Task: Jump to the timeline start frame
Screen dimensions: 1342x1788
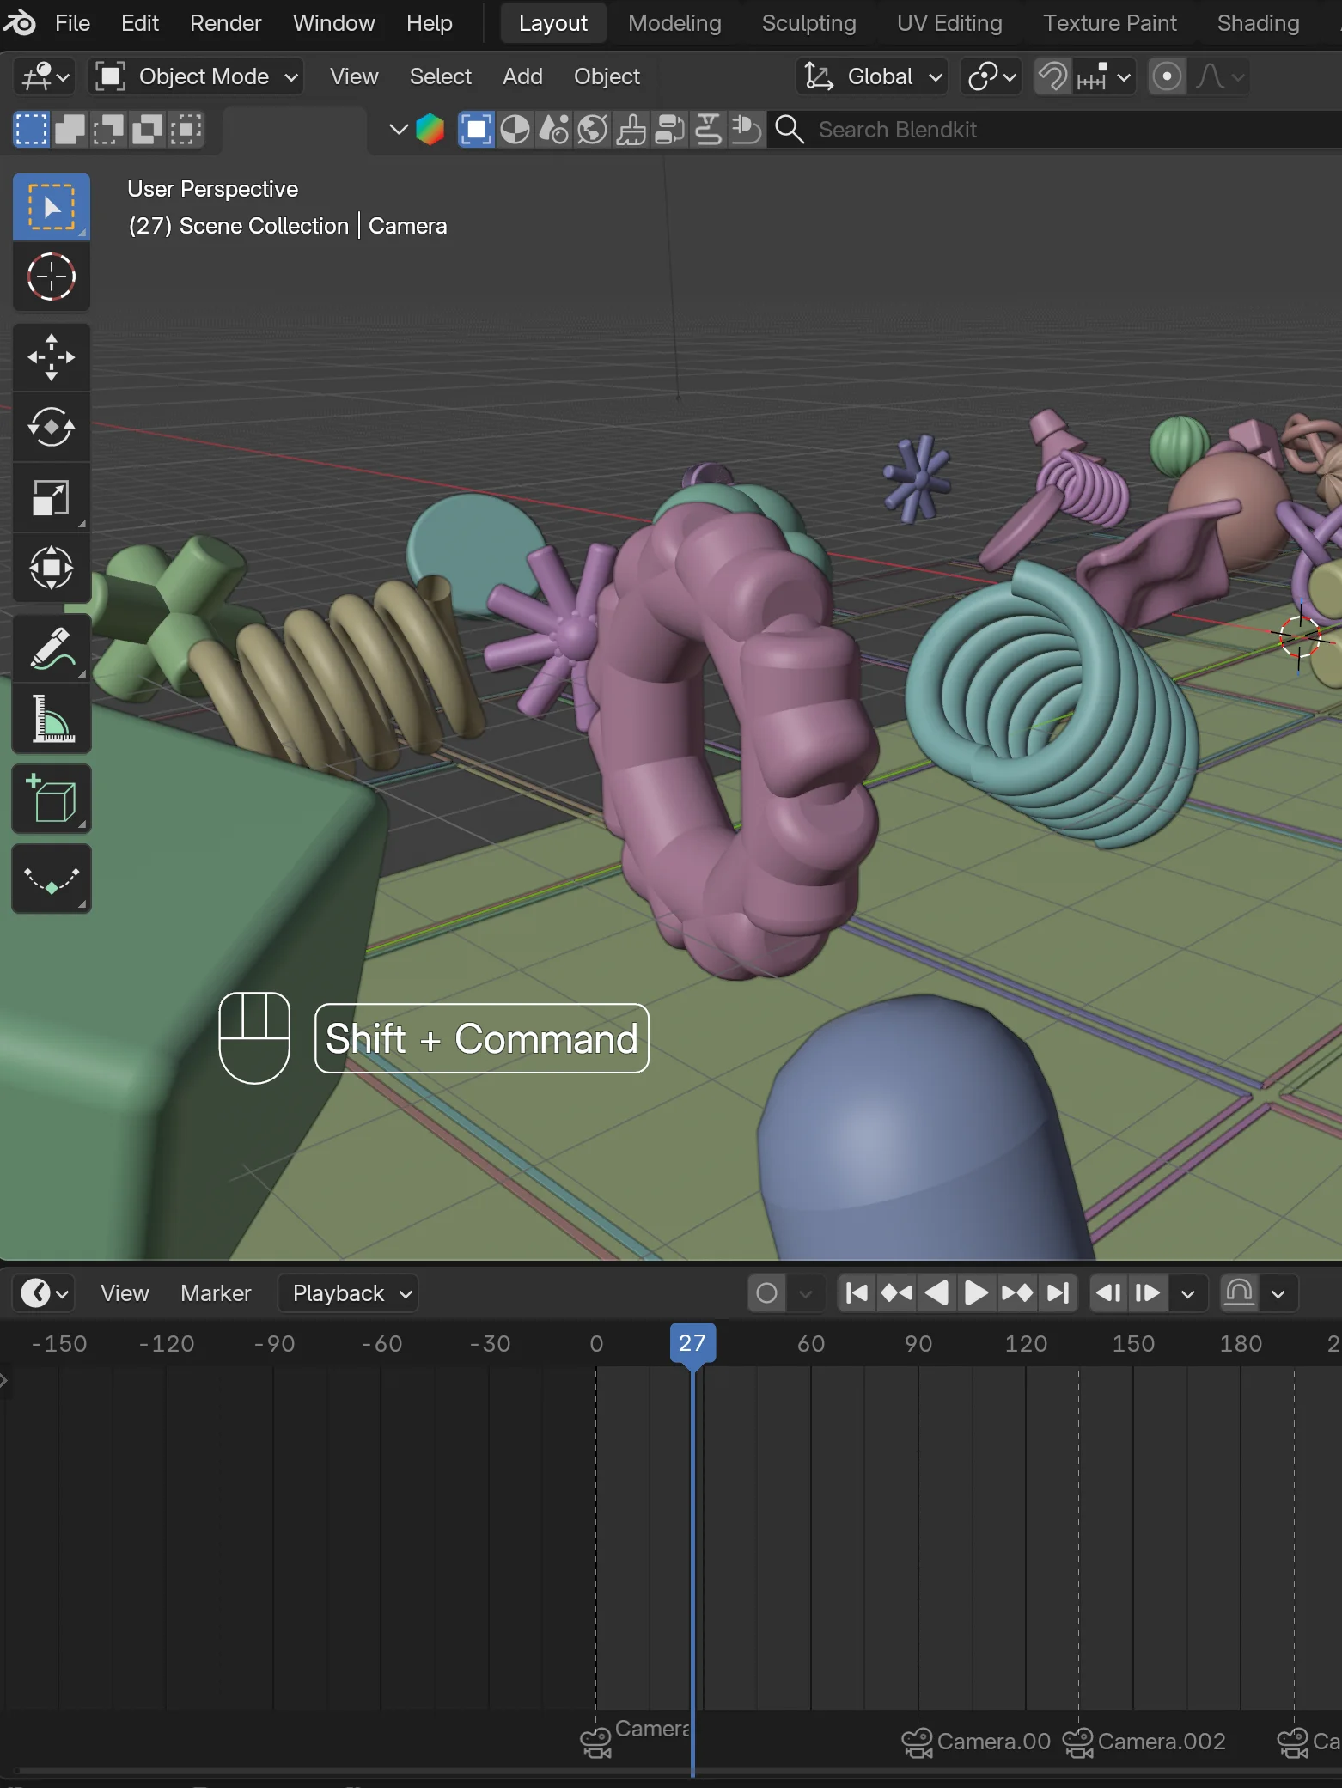Action: [x=857, y=1292]
